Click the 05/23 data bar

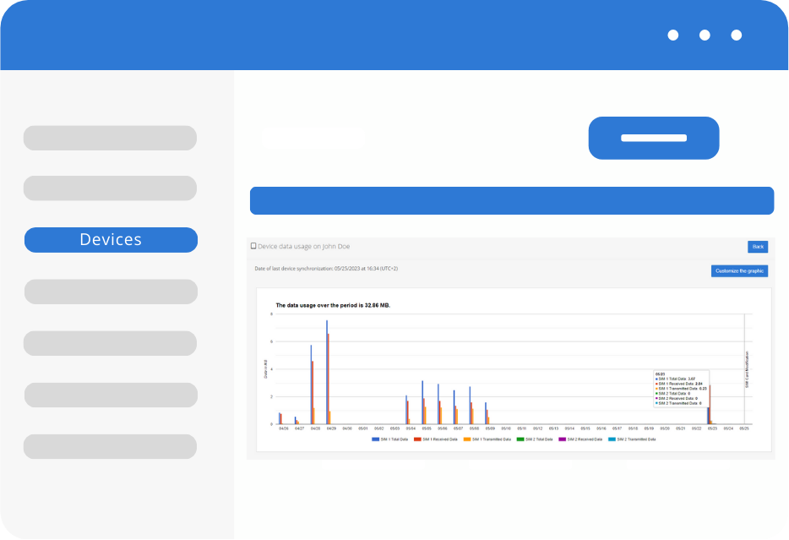(710, 406)
